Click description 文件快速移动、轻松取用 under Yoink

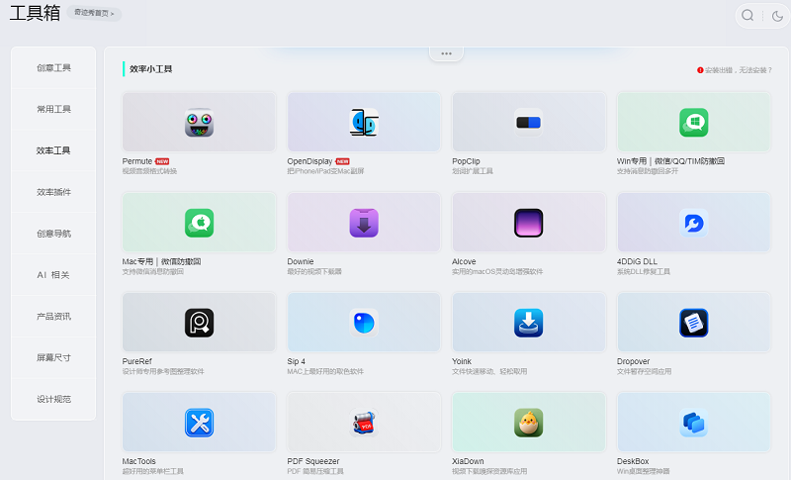pos(489,371)
